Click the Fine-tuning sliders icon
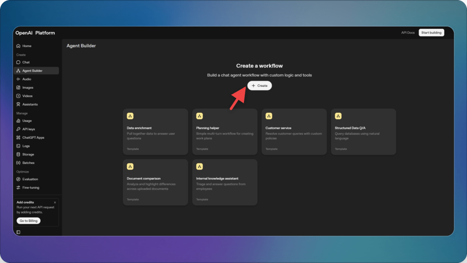 (x=18, y=188)
